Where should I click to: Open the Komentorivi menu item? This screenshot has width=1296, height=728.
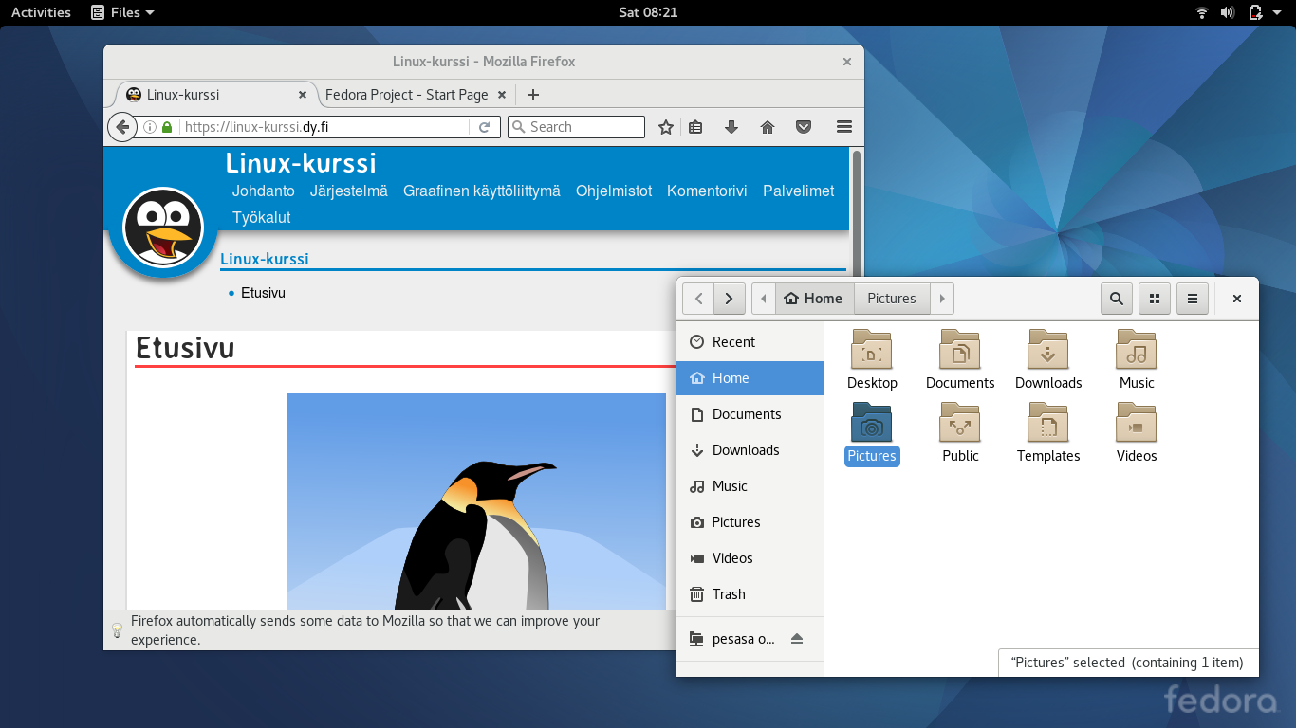pyautogui.click(x=707, y=191)
